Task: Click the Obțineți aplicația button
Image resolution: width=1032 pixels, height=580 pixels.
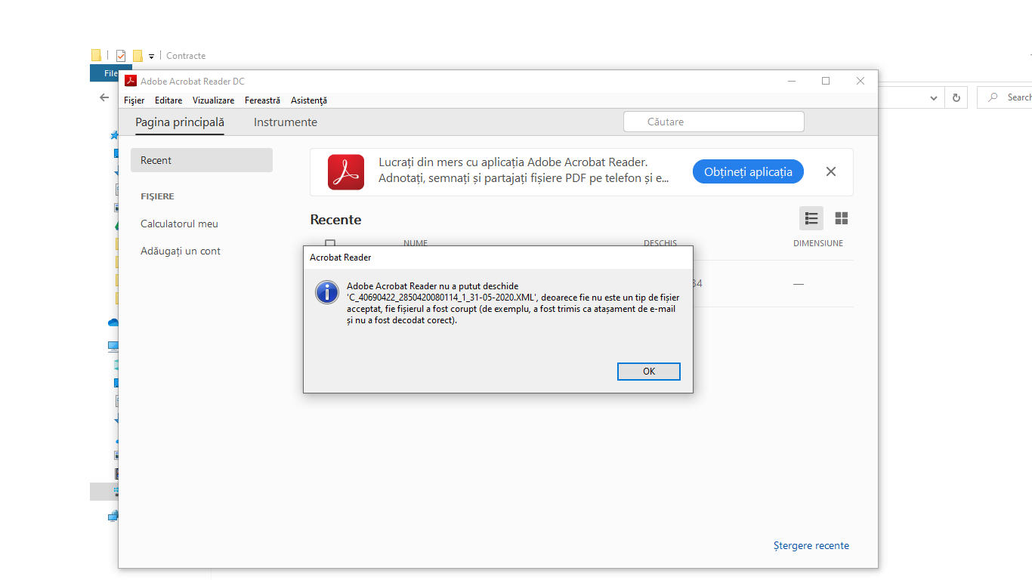Action: 748,171
